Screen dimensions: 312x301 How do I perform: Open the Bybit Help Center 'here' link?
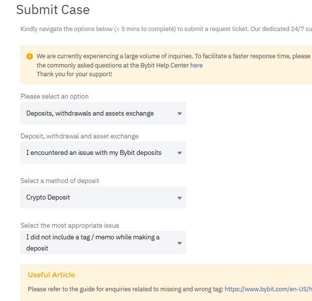(197, 65)
